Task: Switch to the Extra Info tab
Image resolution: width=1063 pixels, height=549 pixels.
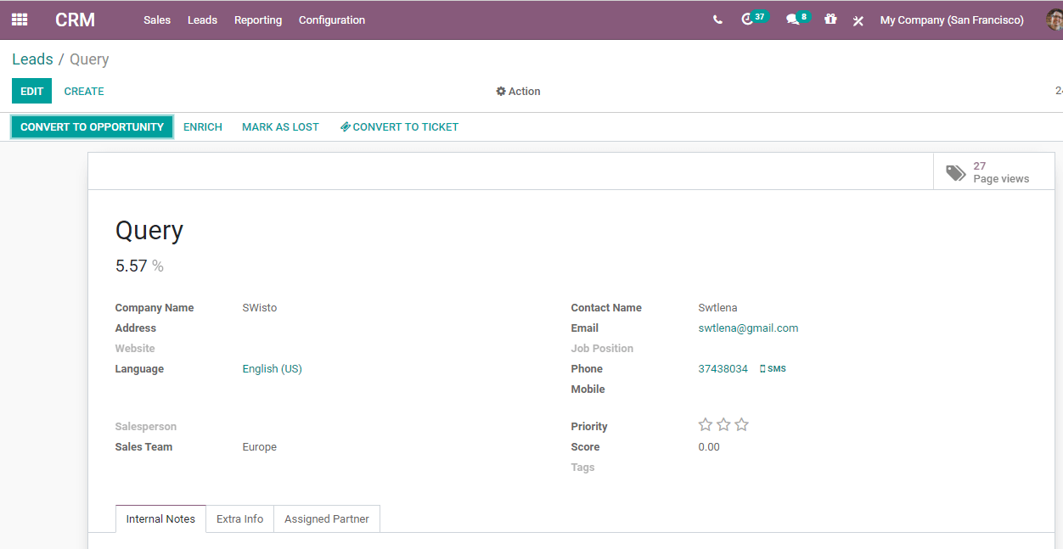Action: coord(239,519)
